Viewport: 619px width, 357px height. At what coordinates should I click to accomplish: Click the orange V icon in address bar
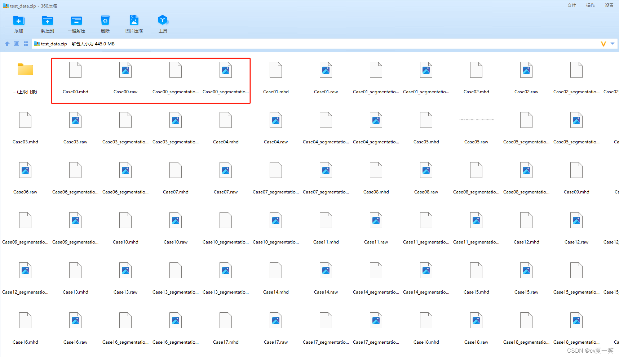tap(603, 44)
